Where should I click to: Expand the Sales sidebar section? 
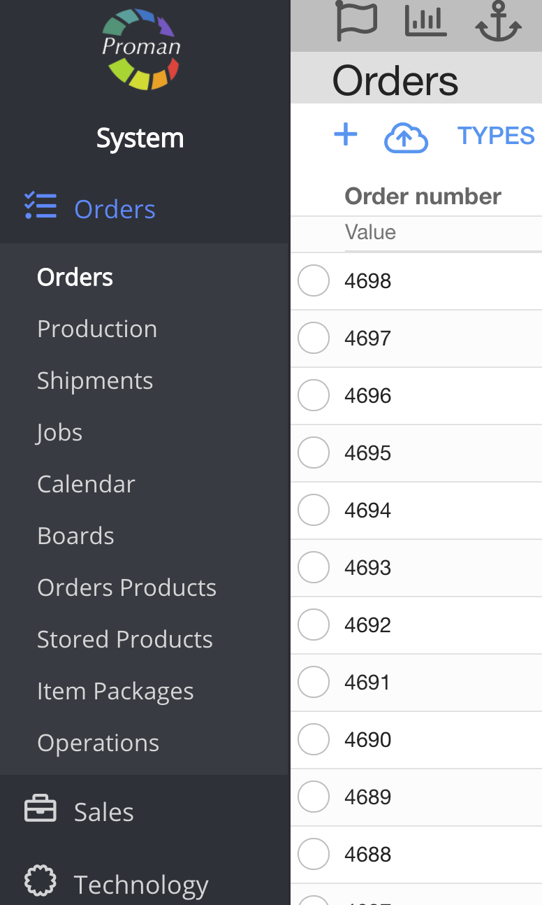[104, 812]
